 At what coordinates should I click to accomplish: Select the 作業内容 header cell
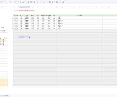(x=80, y=15)
